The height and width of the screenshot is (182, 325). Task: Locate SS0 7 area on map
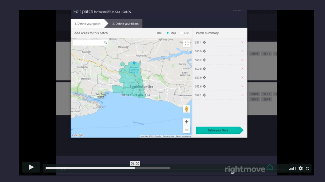point(205,60)
